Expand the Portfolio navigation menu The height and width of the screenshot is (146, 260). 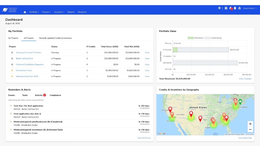(34, 12)
